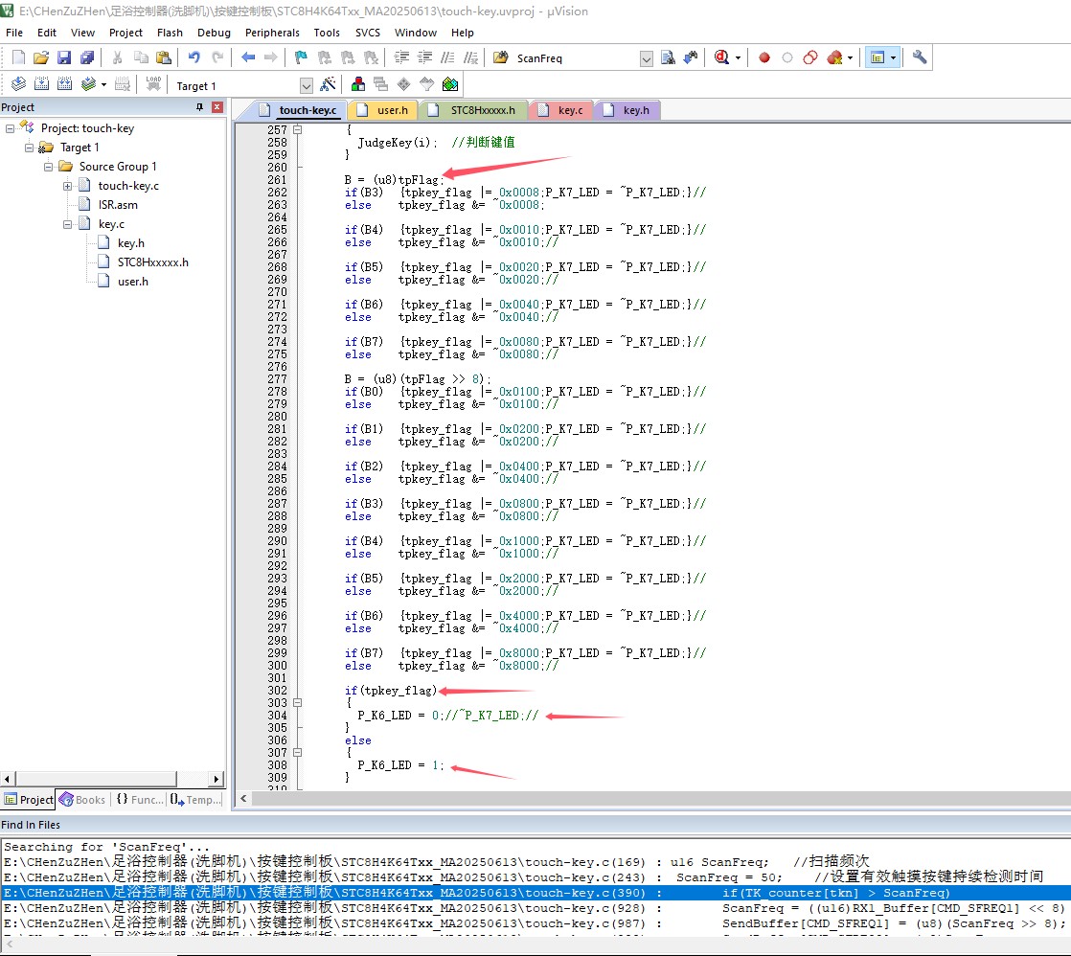Indent the selected lines

(x=401, y=58)
